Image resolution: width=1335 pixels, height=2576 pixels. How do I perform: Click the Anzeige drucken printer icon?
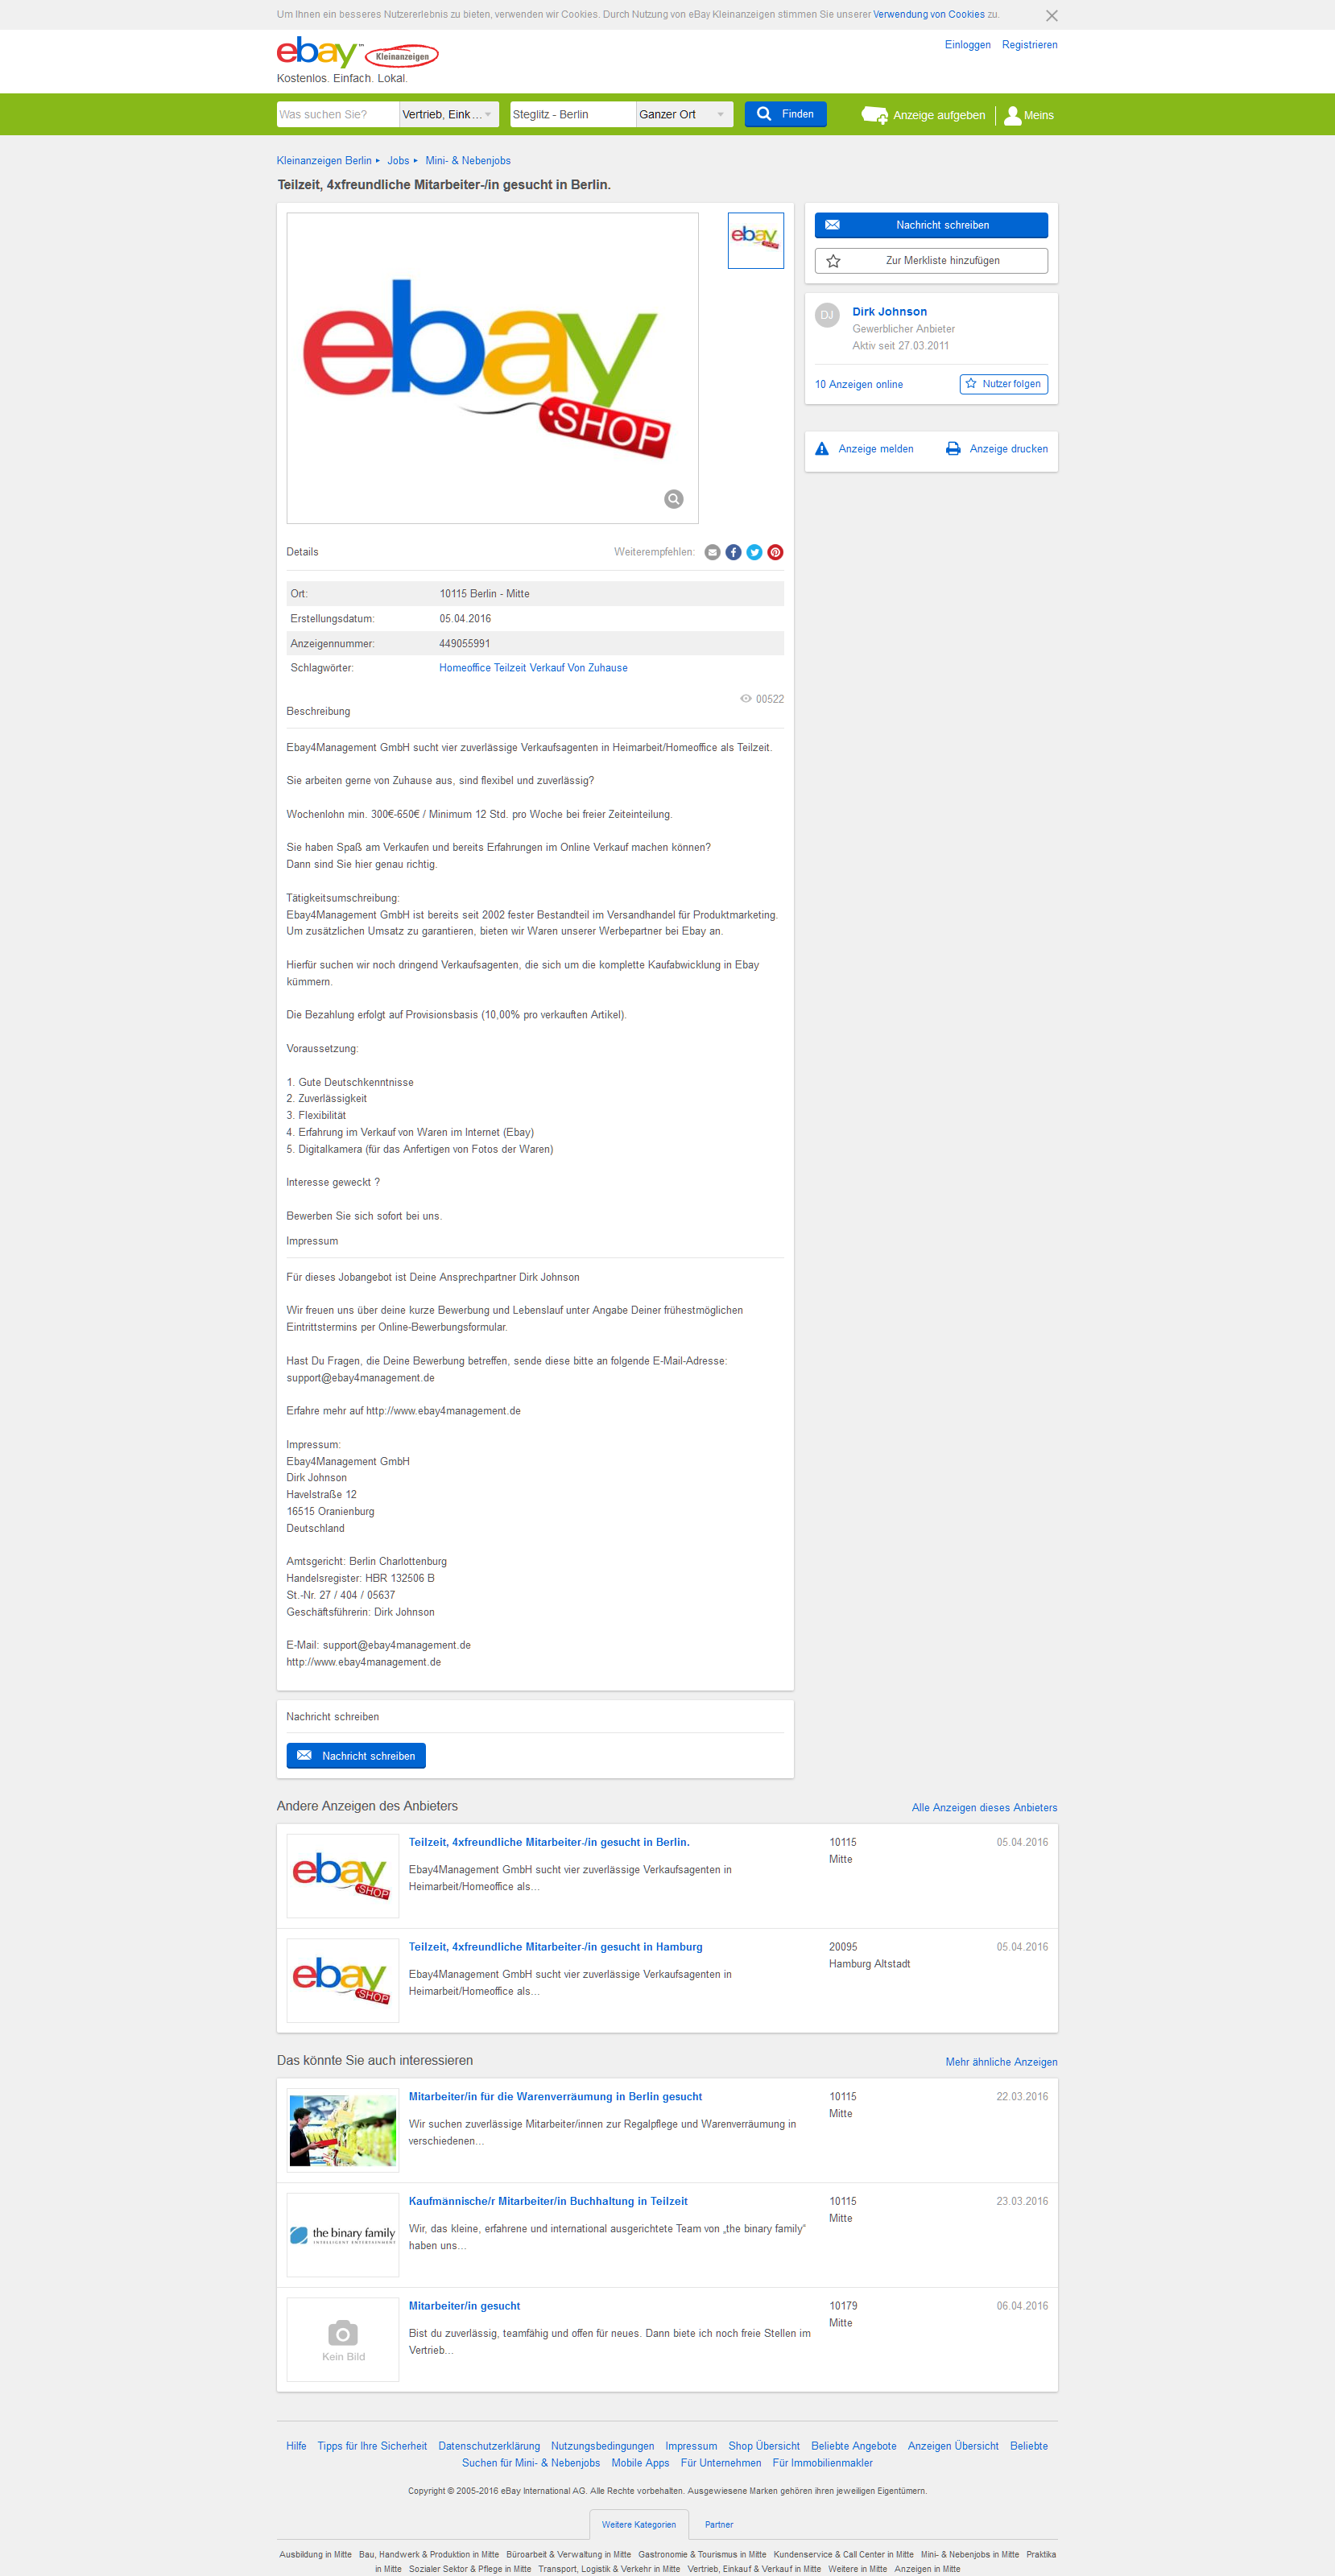point(953,449)
